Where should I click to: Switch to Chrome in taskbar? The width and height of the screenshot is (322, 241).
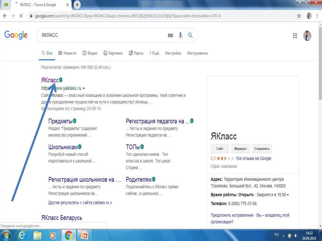point(69,235)
